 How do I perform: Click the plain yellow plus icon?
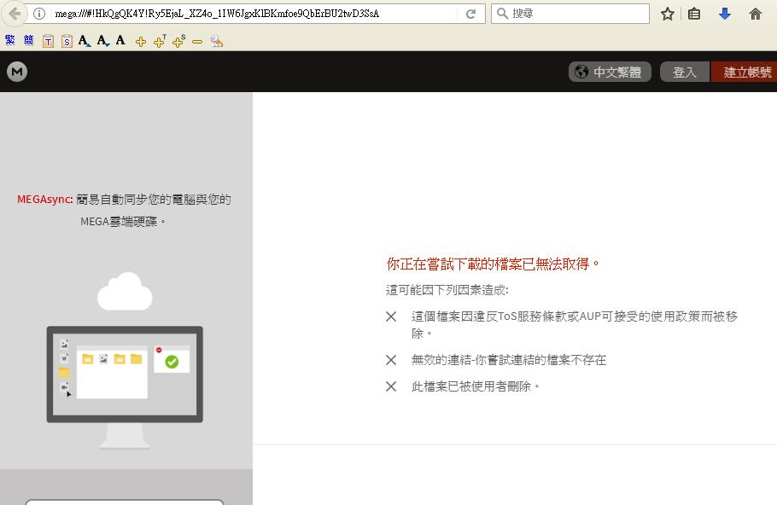pyautogui.click(x=141, y=42)
